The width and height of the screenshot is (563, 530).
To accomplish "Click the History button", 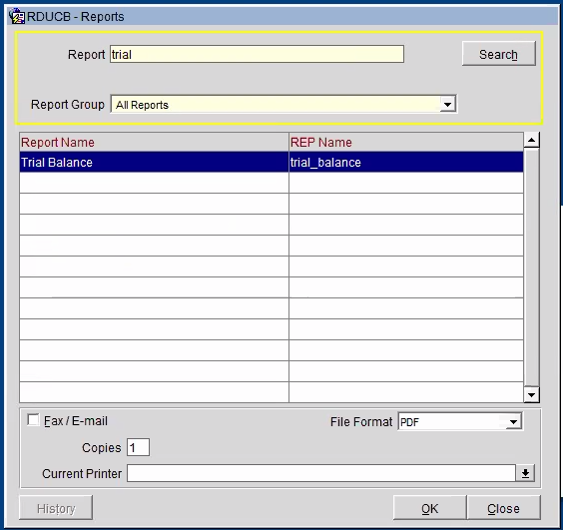I will [x=56, y=508].
